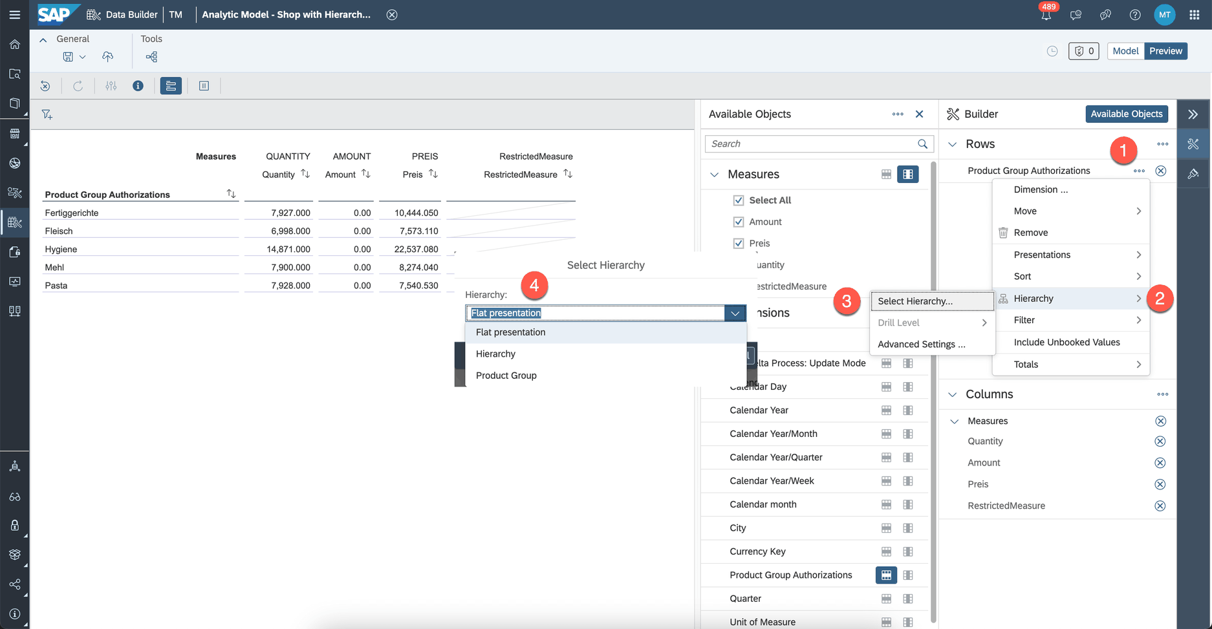The height and width of the screenshot is (629, 1212).
Task: Open the Hierarchy dropdown in Select Hierarchy dialog
Action: [735, 313]
